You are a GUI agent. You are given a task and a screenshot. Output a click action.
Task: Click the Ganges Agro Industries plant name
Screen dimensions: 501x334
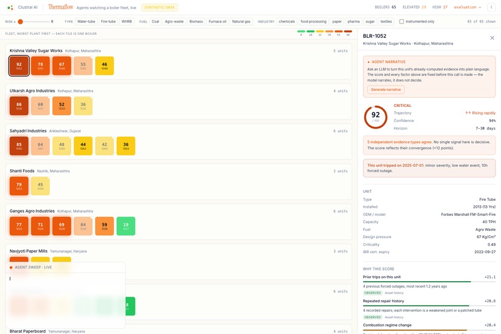[32, 211]
